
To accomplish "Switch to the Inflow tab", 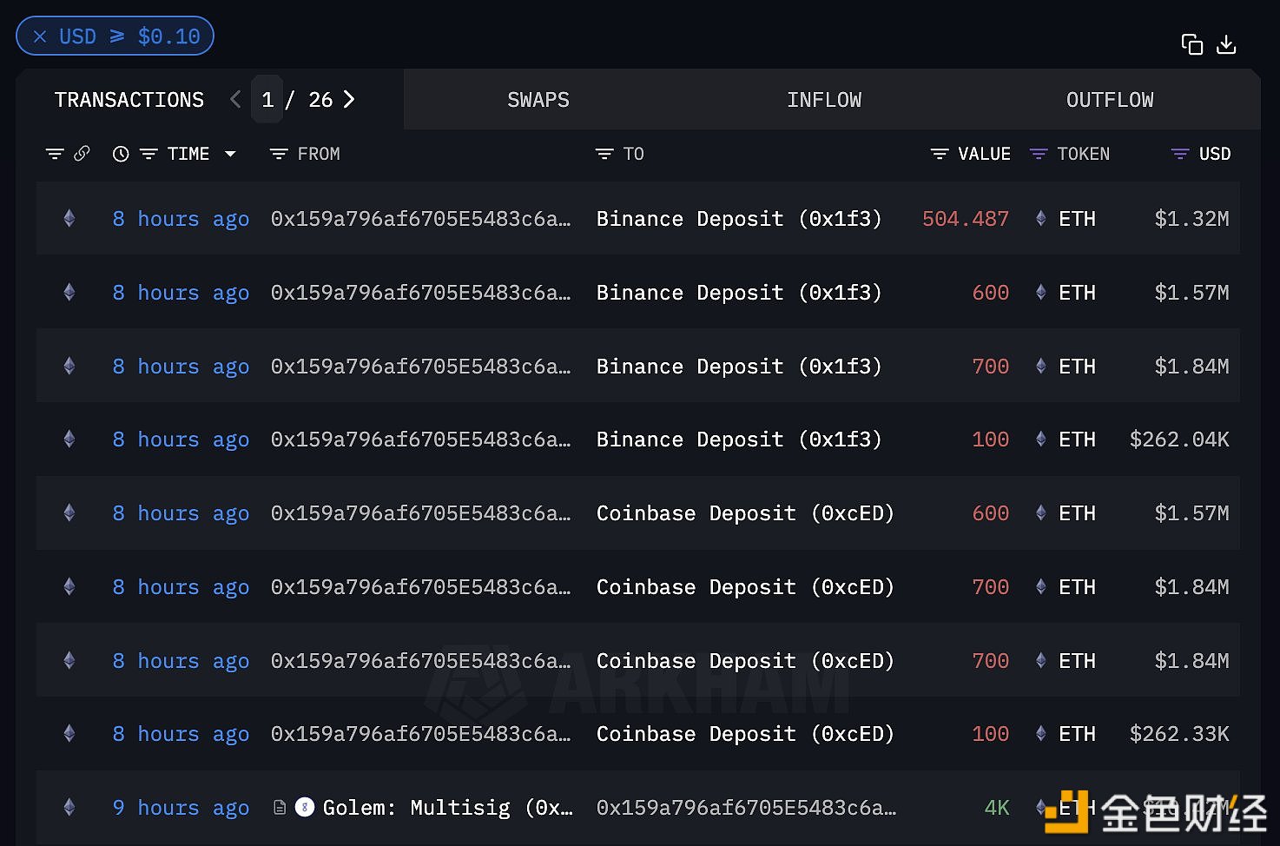I will tap(824, 100).
